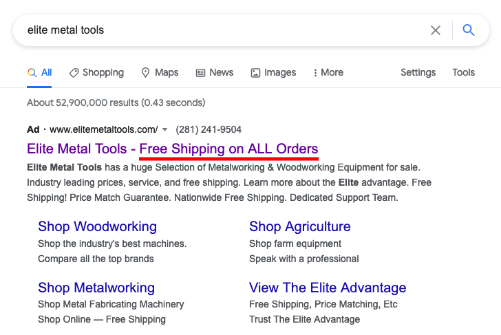Click the colored All search icon

point(32,73)
